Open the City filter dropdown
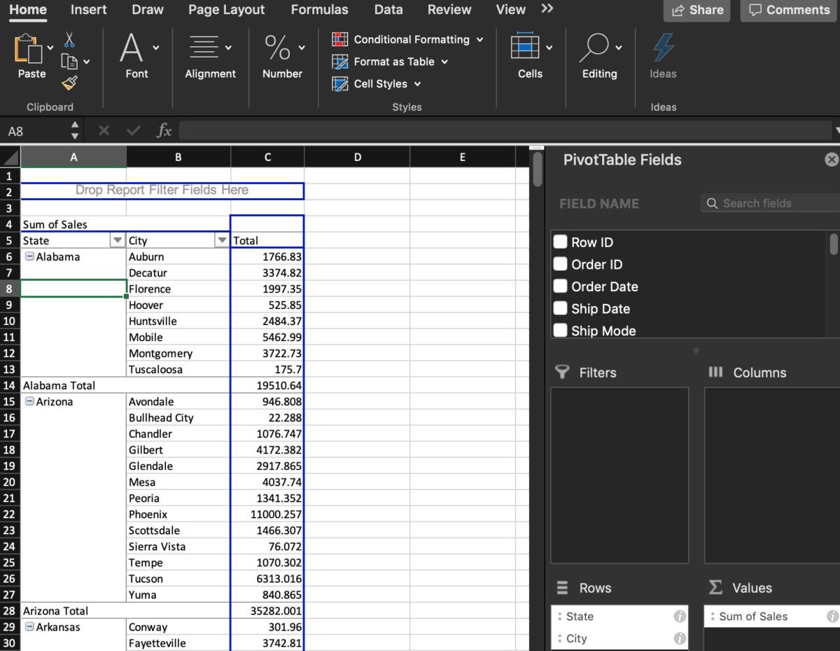The image size is (840, 651). click(x=222, y=239)
